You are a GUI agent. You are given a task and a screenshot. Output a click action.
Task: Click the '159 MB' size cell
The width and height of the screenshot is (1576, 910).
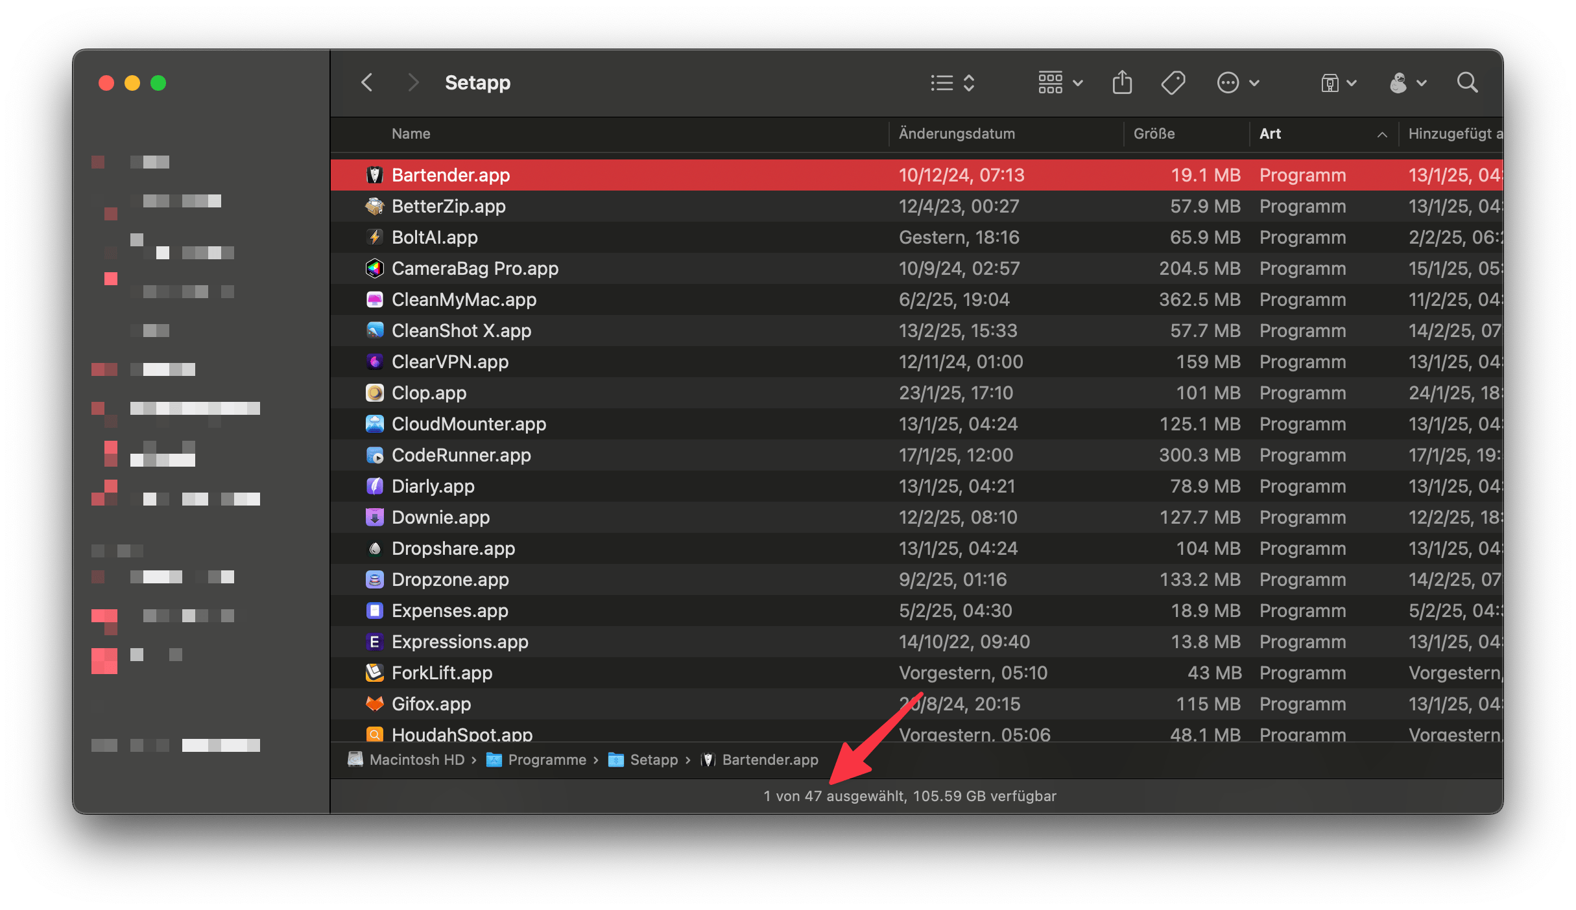[x=1208, y=362]
